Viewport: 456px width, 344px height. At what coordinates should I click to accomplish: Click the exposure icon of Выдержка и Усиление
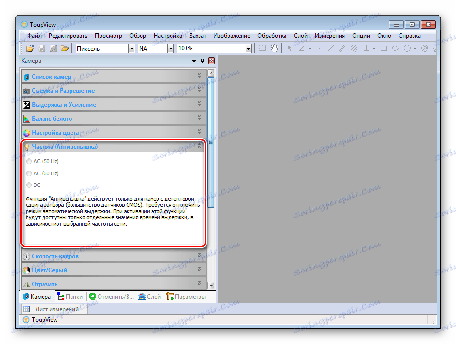click(x=27, y=105)
